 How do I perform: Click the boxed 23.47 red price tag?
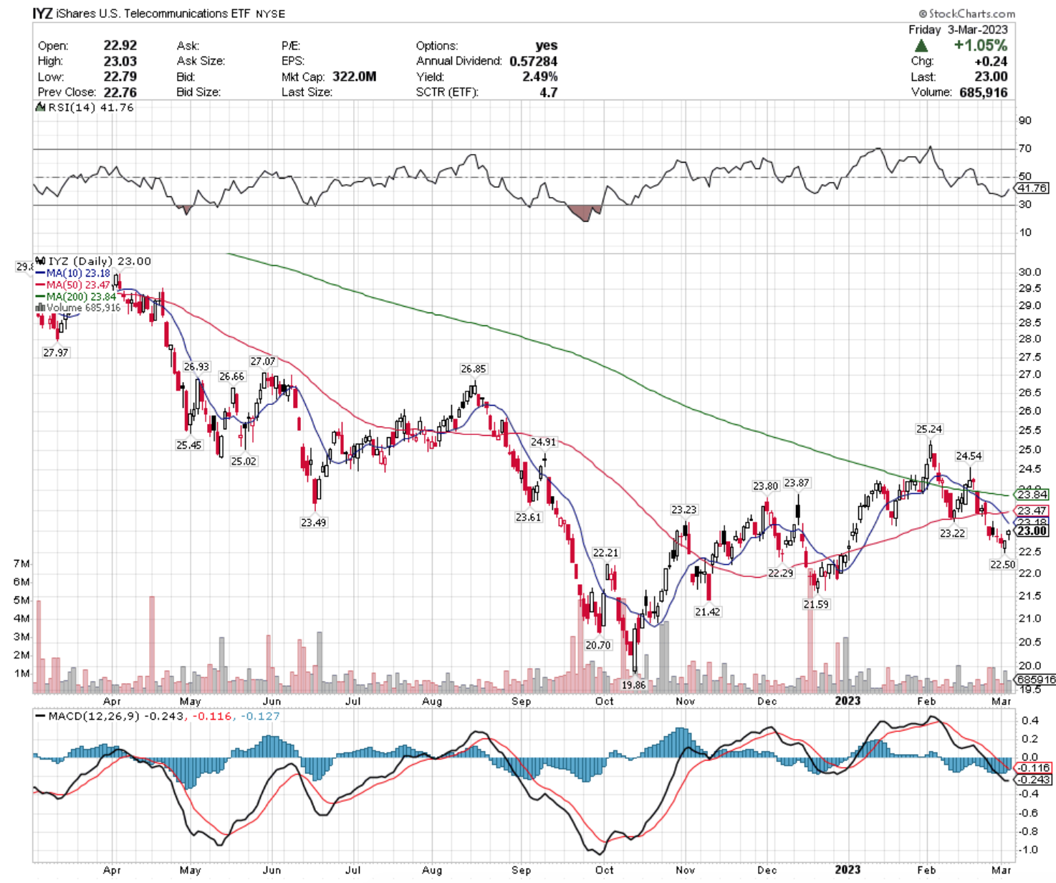pyautogui.click(x=1032, y=511)
